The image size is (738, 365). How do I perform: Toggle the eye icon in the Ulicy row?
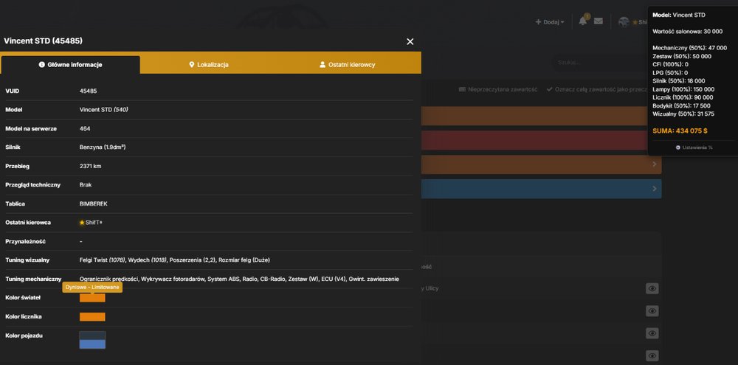coord(652,288)
